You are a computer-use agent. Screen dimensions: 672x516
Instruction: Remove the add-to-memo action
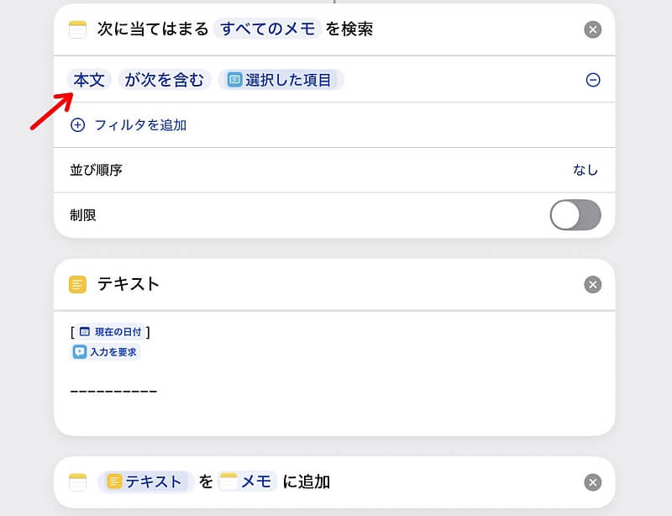click(x=593, y=482)
